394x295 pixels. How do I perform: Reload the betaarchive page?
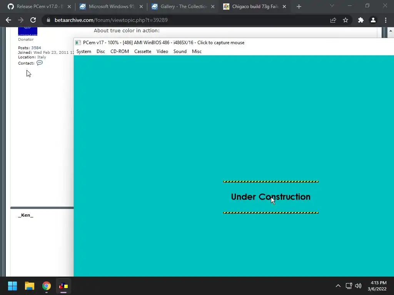click(x=33, y=20)
